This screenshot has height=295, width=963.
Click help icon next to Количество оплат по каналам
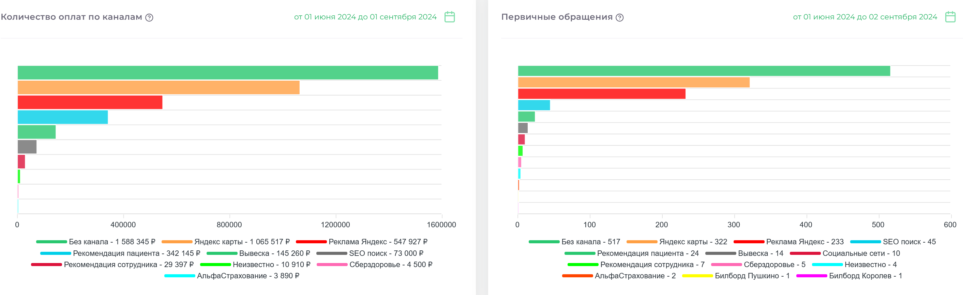(149, 18)
